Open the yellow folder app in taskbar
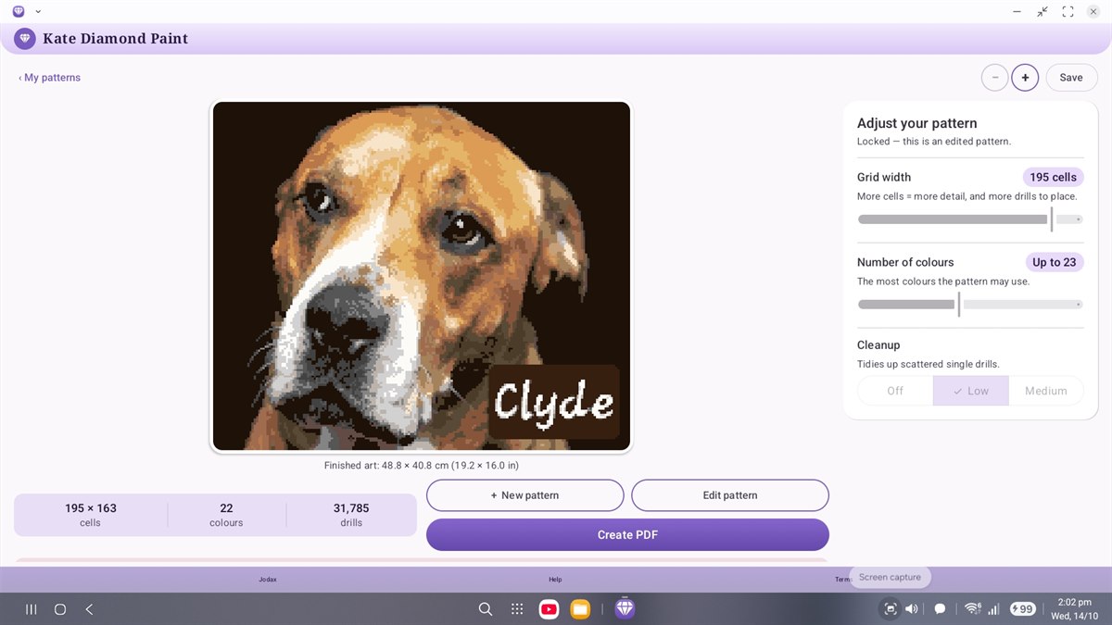Viewport: 1112px width, 625px height. point(580,609)
